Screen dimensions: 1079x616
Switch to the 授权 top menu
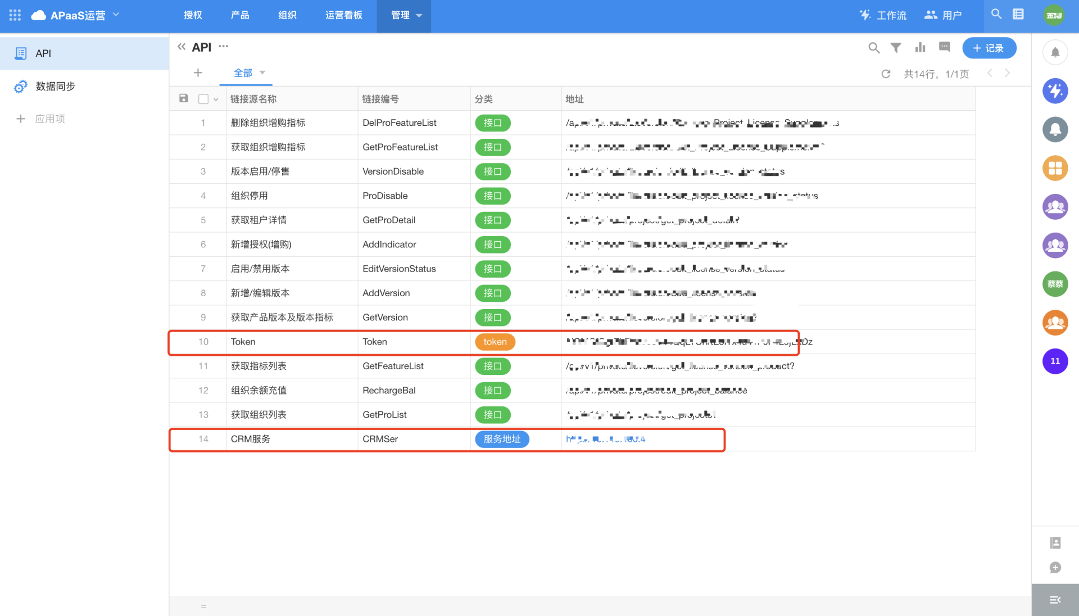pos(193,15)
